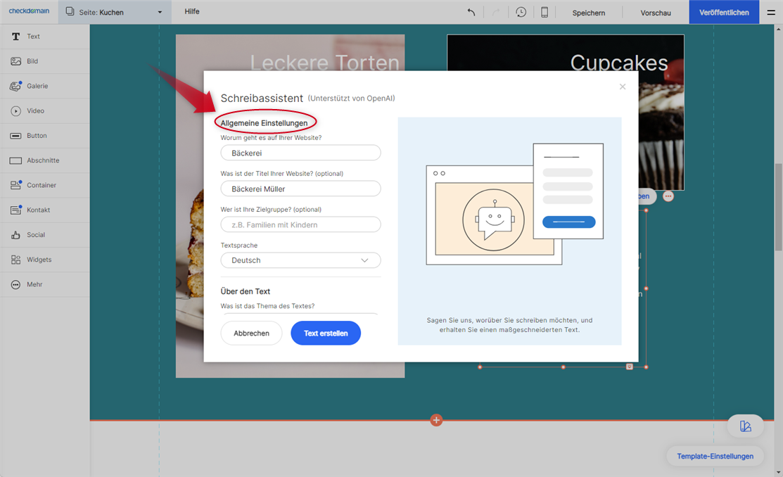The width and height of the screenshot is (783, 477).
Task: Open the hamburger menu in top bar
Action: pyautogui.click(x=772, y=12)
